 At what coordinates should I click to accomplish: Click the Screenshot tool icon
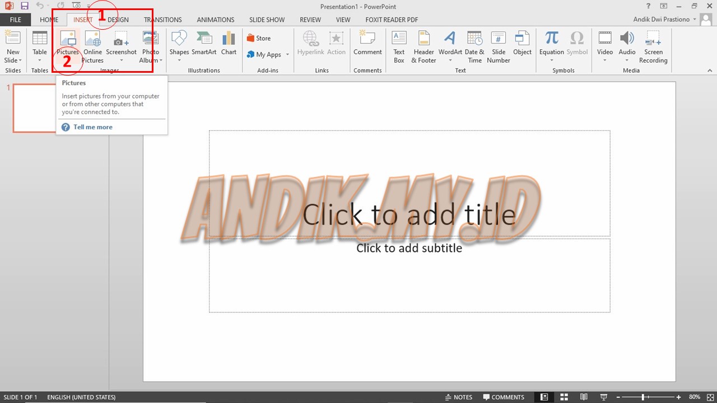coord(121,38)
